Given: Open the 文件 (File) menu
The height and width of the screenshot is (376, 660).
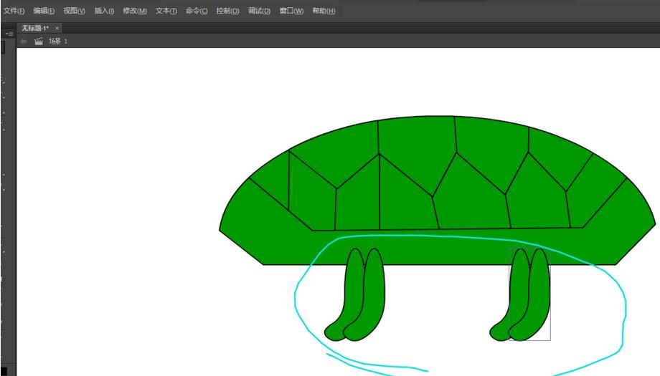Looking at the screenshot, I should pyautogui.click(x=13, y=11).
